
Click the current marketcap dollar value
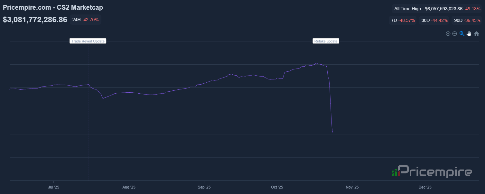click(35, 20)
